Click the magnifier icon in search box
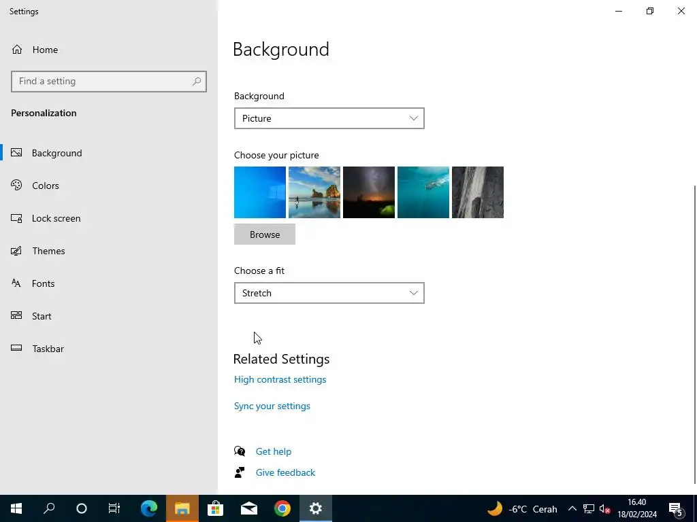The image size is (697, 522). [x=197, y=82]
